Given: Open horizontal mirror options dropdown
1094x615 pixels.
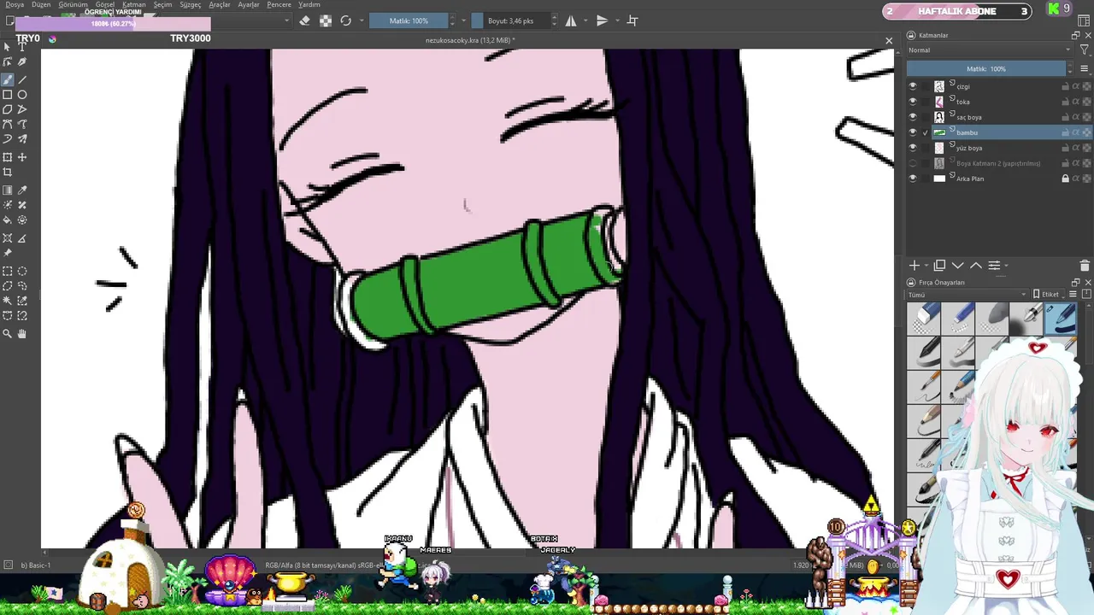Looking at the screenshot, I should pyautogui.click(x=587, y=20).
